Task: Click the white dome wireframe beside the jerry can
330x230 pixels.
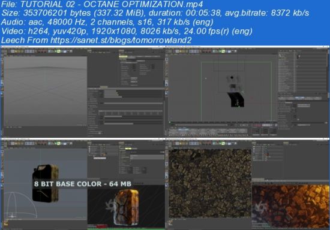Action: click(x=20, y=205)
